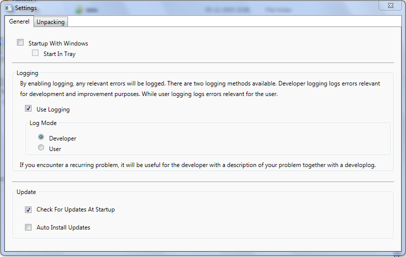Switch to the Unpacking tab
406x257 pixels.
50,22
